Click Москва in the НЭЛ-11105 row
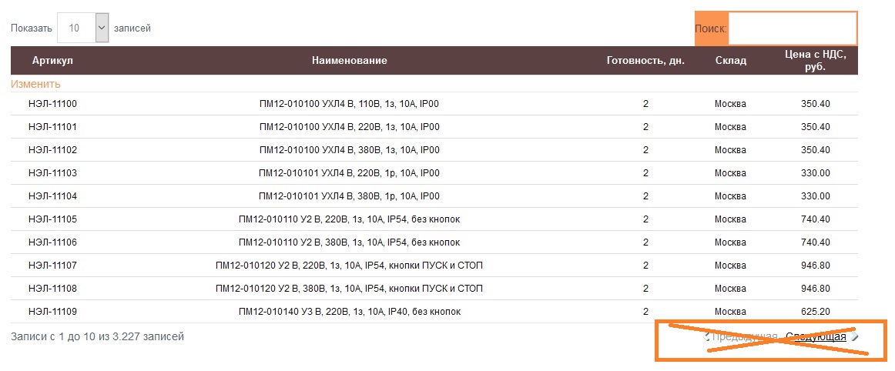The height and width of the screenshot is (371, 895). pos(731,219)
